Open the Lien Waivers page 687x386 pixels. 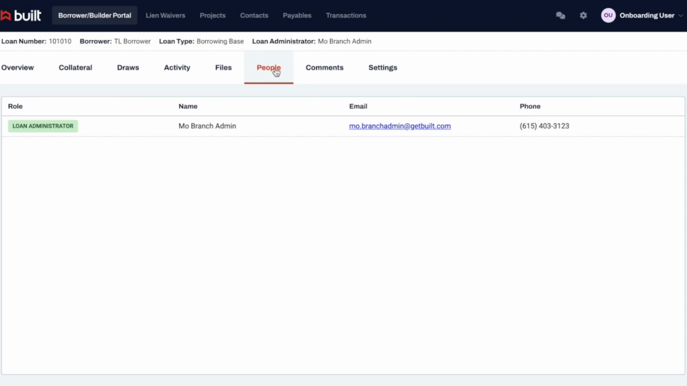[165, 15]
